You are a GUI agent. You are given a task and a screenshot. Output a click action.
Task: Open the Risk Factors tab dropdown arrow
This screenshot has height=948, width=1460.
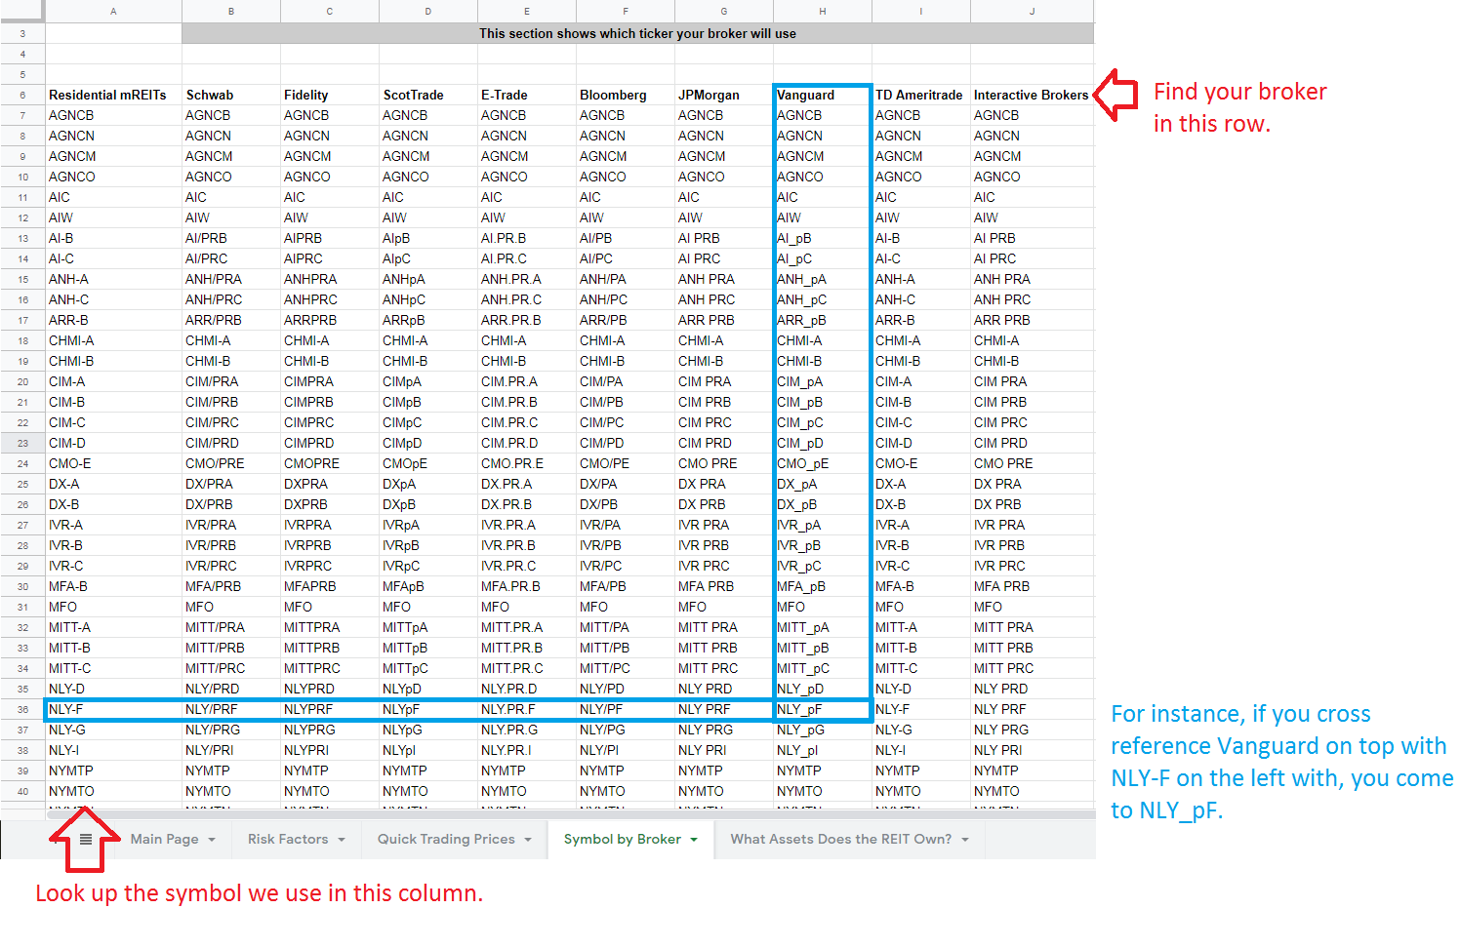click(342, 840)
